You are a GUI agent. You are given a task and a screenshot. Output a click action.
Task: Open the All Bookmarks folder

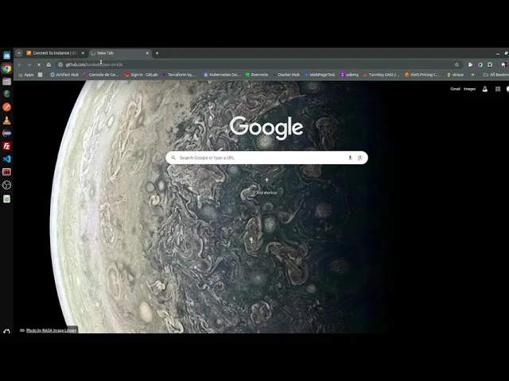click(496, 75)
